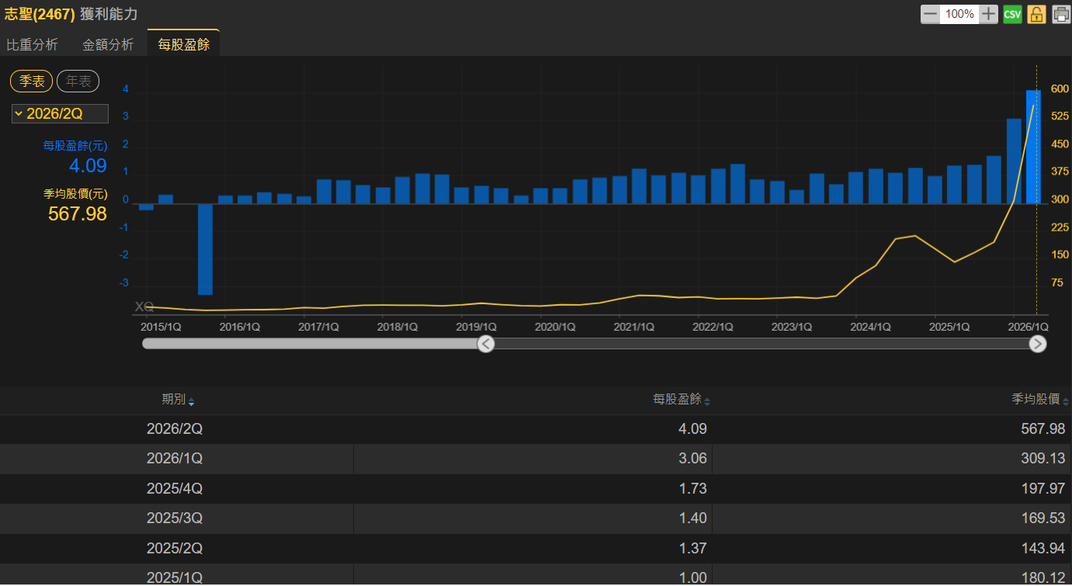
Task: Click the 2025/2Q table row label
Action: point(175,548)
